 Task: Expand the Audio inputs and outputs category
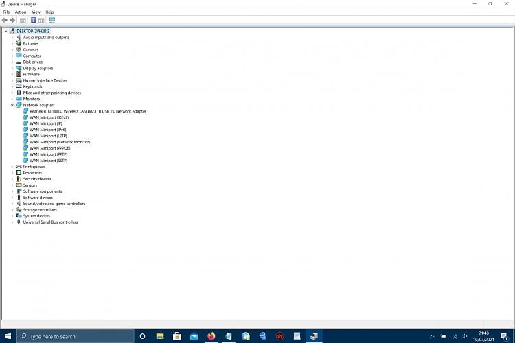pos(12,38)
